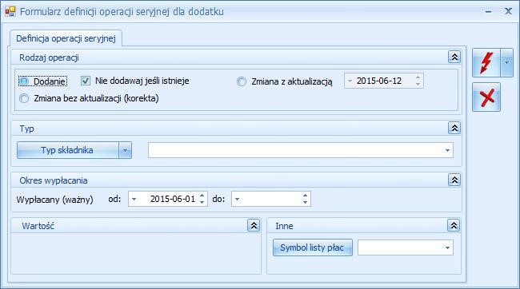Toggle Nie dodawaj jeśli istnieje checkbox
The image size is (520, 289).
86,81
